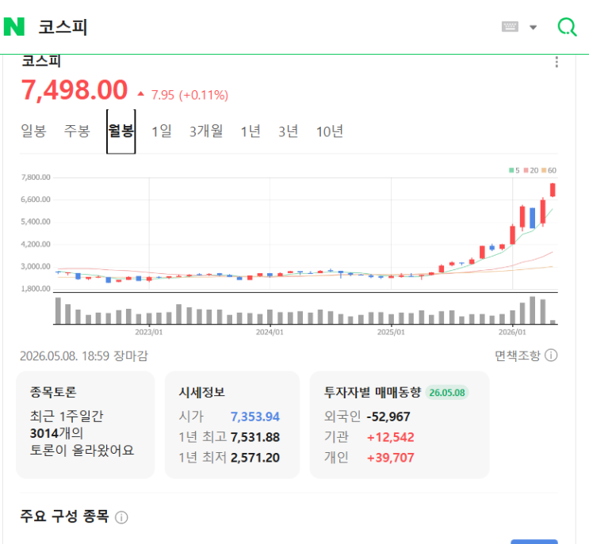Viewport: 589px width, 544px height.
Task: Show the 1일 chart range
Action: point(162,131)
